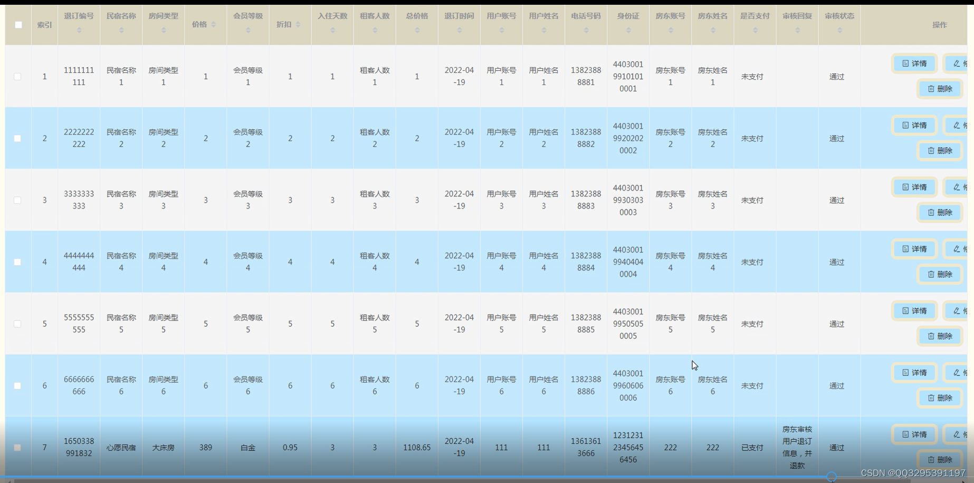Sort the table by 房间类型 column arrows
This screenshot has width=974, height=483.
(164, 31)
